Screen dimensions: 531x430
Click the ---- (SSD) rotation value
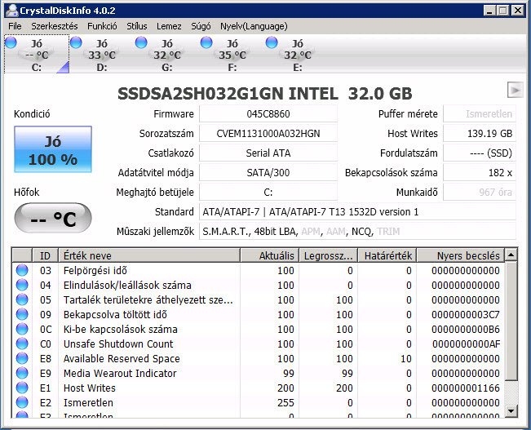pyautogui.click(x=480, y=153)
